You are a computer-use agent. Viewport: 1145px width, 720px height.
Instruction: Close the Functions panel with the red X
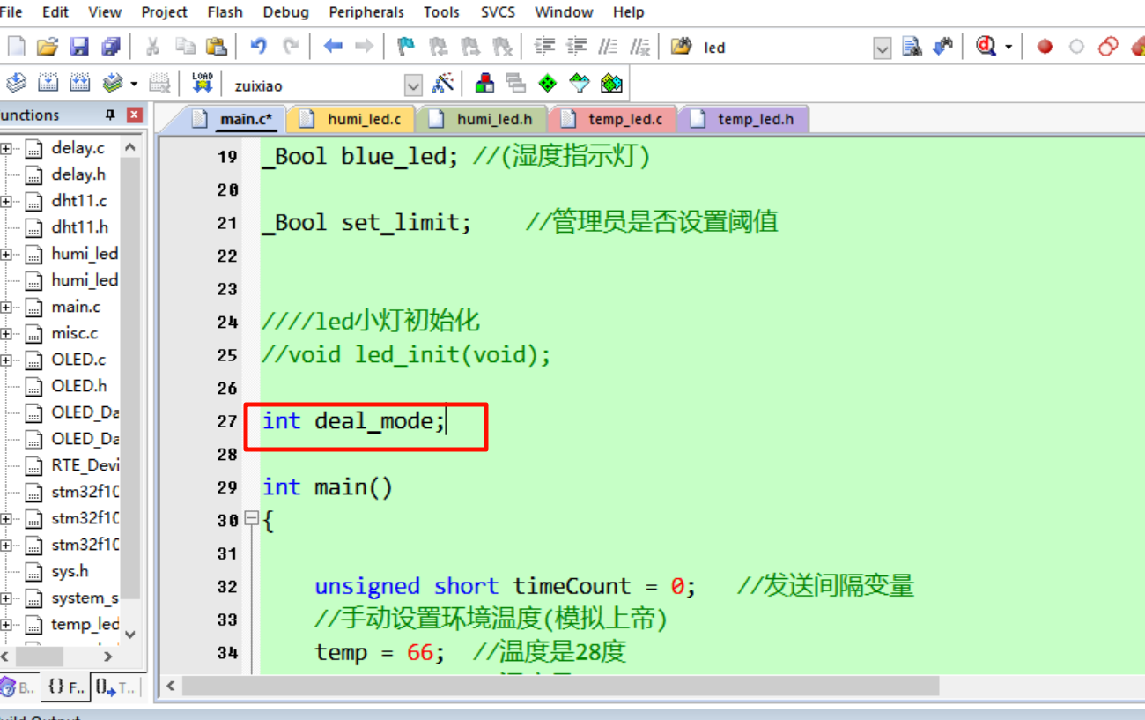134,115
